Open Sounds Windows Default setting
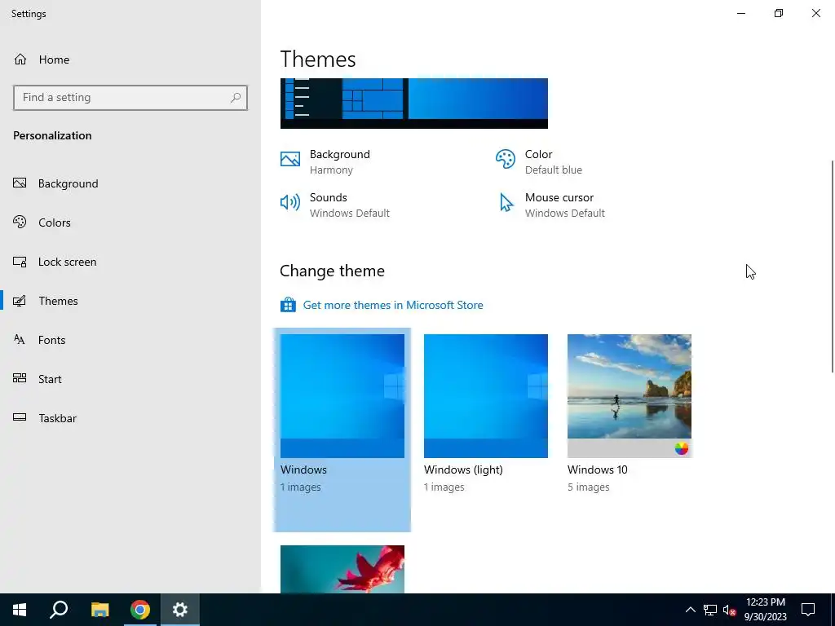 [335, 205]
